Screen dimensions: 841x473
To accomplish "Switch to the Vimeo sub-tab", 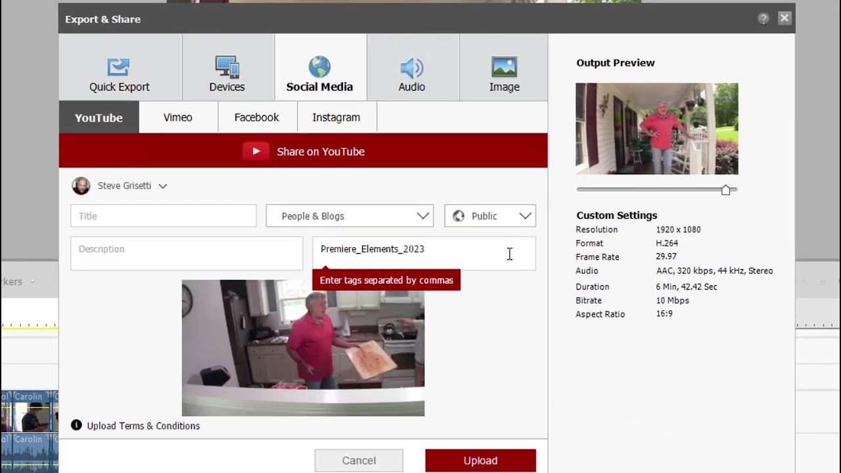I will click(178, 118).
